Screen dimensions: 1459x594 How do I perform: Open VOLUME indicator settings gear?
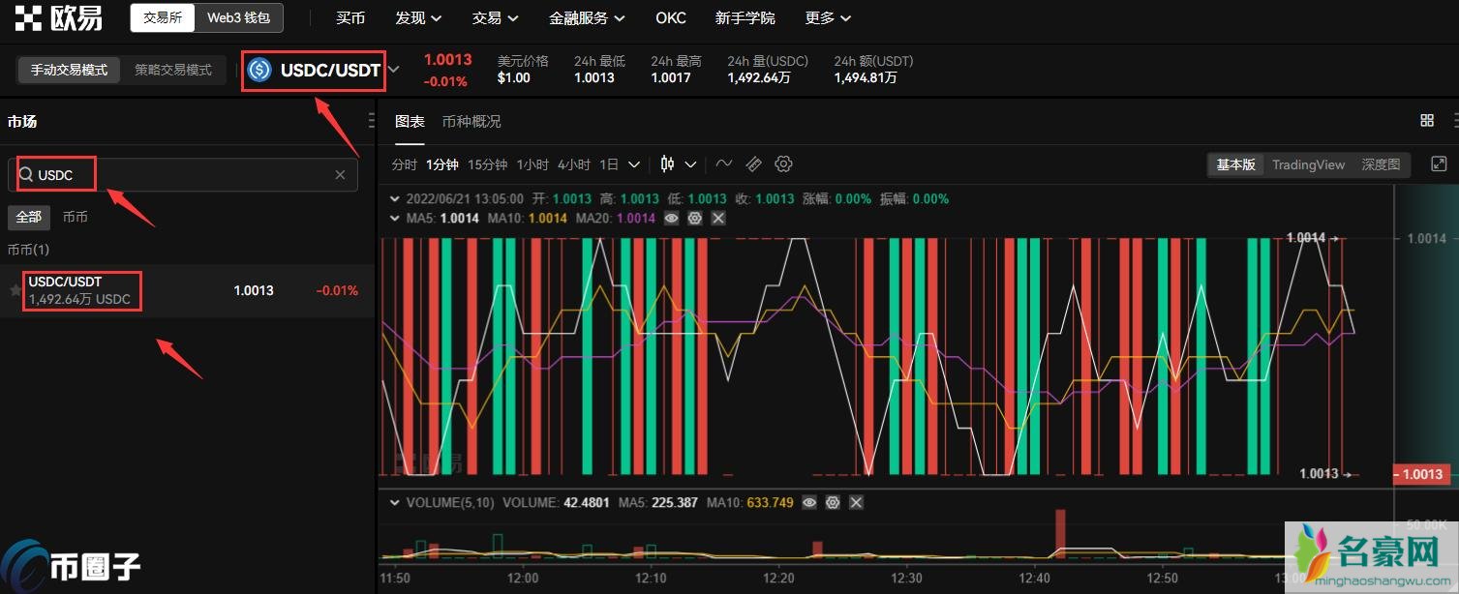click(833, 503)
